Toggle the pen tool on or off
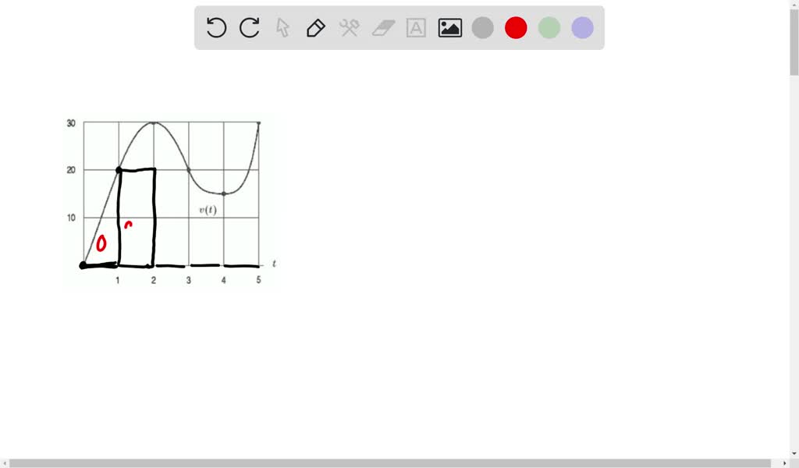799x468 pixels. (315, 27)
